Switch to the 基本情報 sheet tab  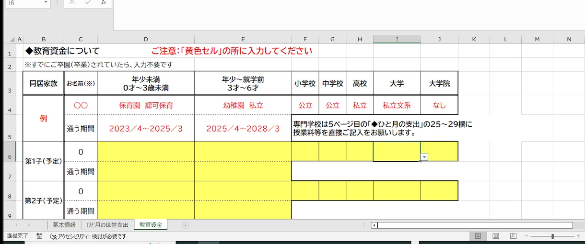pyautogui.click(x=64, y=225)
